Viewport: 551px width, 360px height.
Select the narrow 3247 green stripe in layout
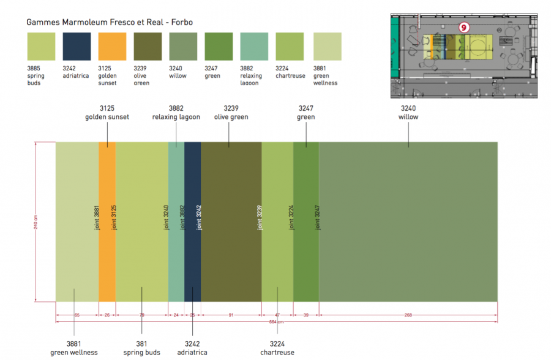306,222
